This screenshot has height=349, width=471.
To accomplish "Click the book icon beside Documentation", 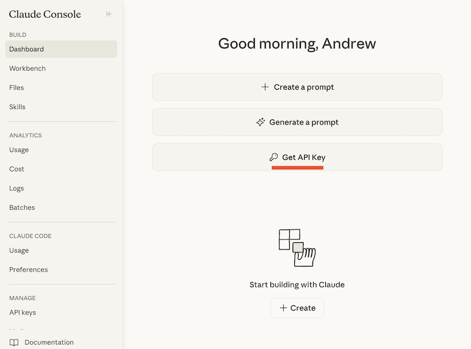I will click(x=14, y=342).
